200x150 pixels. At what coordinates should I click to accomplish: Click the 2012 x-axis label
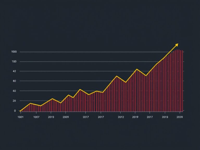[121, 117]
